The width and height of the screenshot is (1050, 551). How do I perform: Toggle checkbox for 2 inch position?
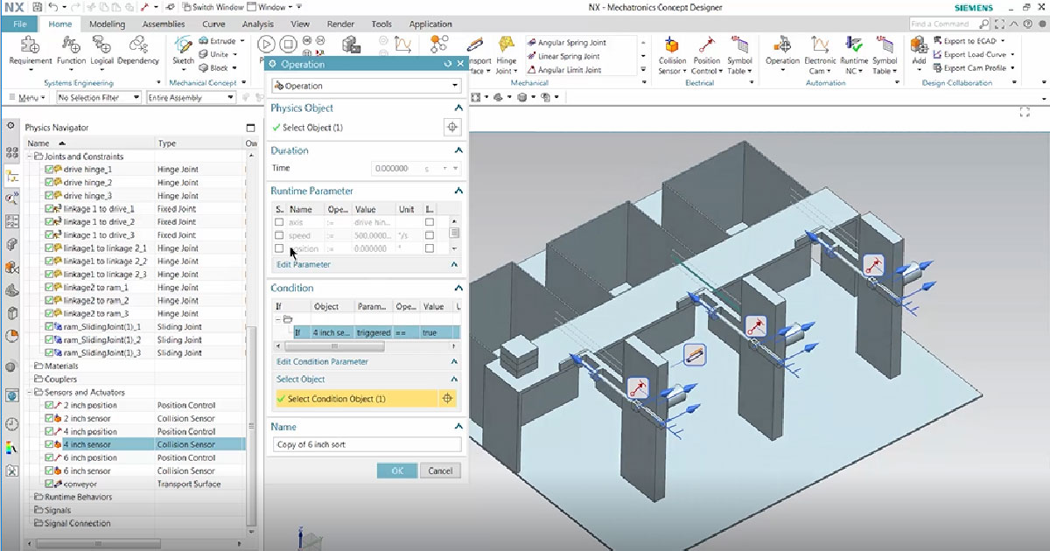(x=49, y=406)
